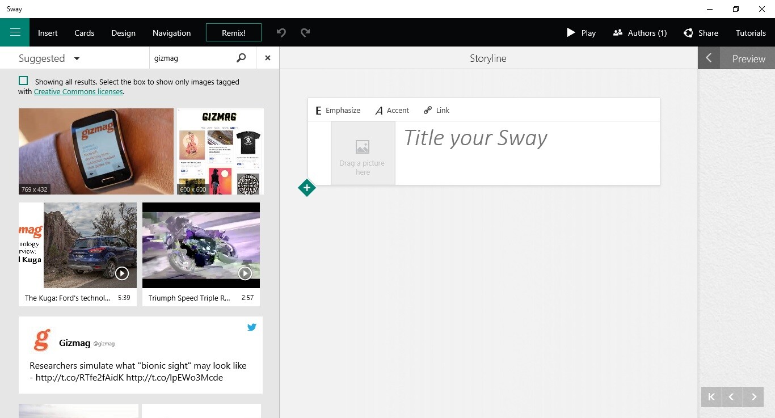The image size is (775, 418).
Task: Enable the Creative Commons images filter checkbox
Action: click(23, 80)
